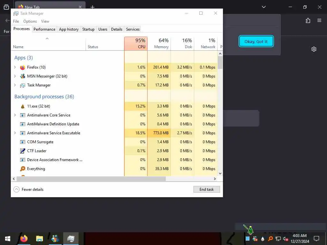327x245 pixels.
Task: Switch to the Details tab
Action: point(117,29)
